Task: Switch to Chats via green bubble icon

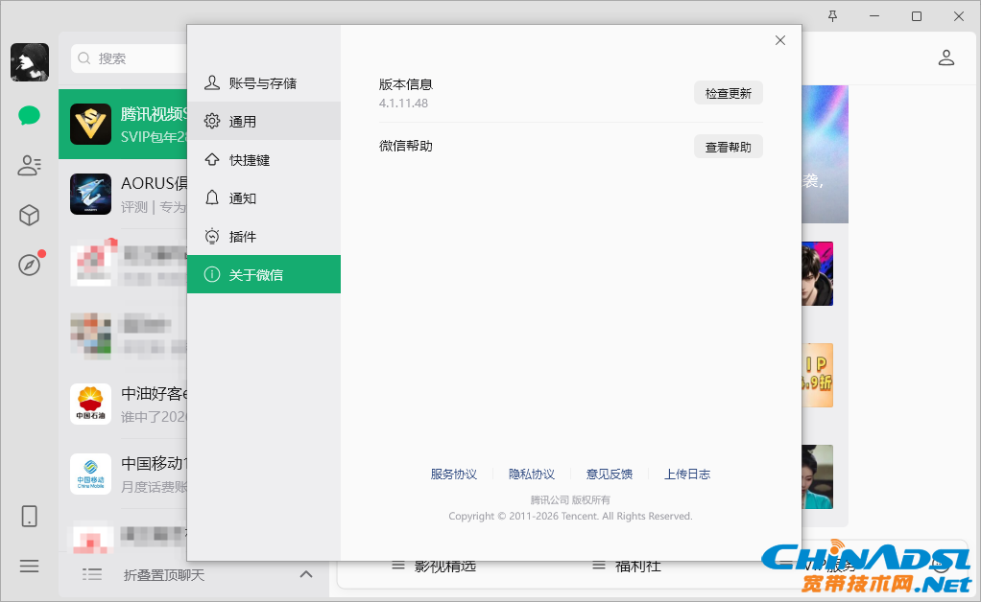Action: pyautogui.click(x=30, y=116)
